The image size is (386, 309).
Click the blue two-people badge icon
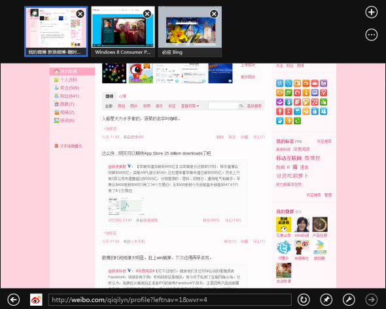pos(323,111)
